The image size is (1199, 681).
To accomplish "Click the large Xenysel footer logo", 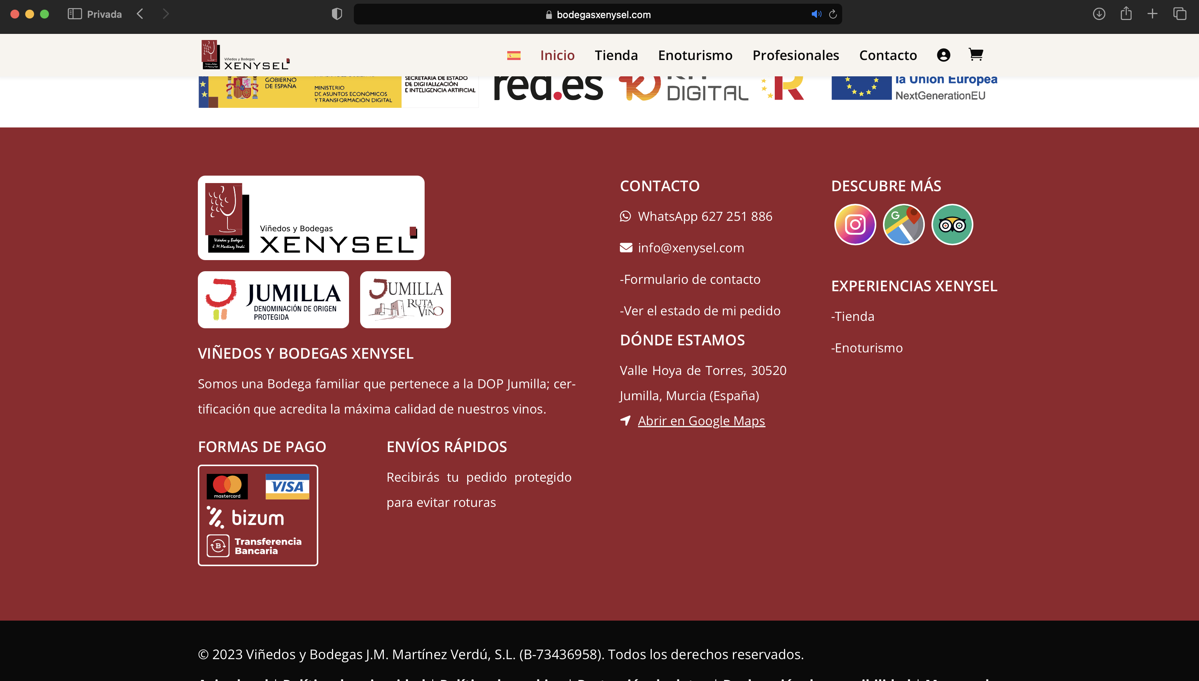I will [311, 218].
